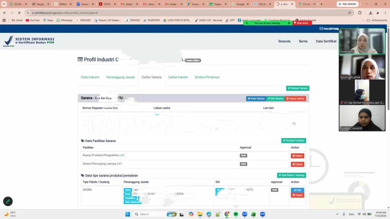Open the SIPANDA bookmark
This screenshot has height=219, width=390.
133,20
